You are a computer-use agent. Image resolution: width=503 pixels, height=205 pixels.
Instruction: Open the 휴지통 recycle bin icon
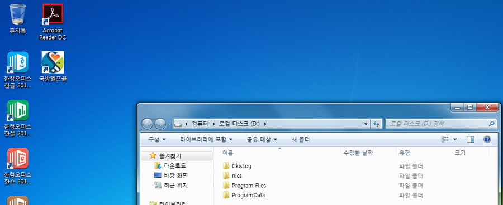(x=18, y=19)
